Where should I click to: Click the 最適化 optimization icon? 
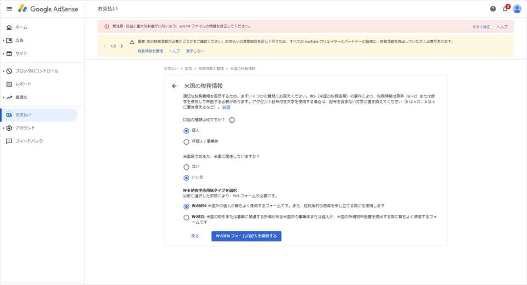tap(9, 98)
